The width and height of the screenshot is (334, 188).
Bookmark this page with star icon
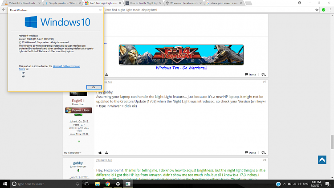pyautogui.click(x=317, y=10)
